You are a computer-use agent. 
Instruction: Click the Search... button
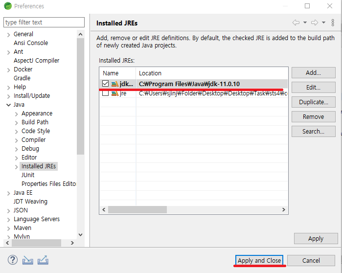click(314, 131)
